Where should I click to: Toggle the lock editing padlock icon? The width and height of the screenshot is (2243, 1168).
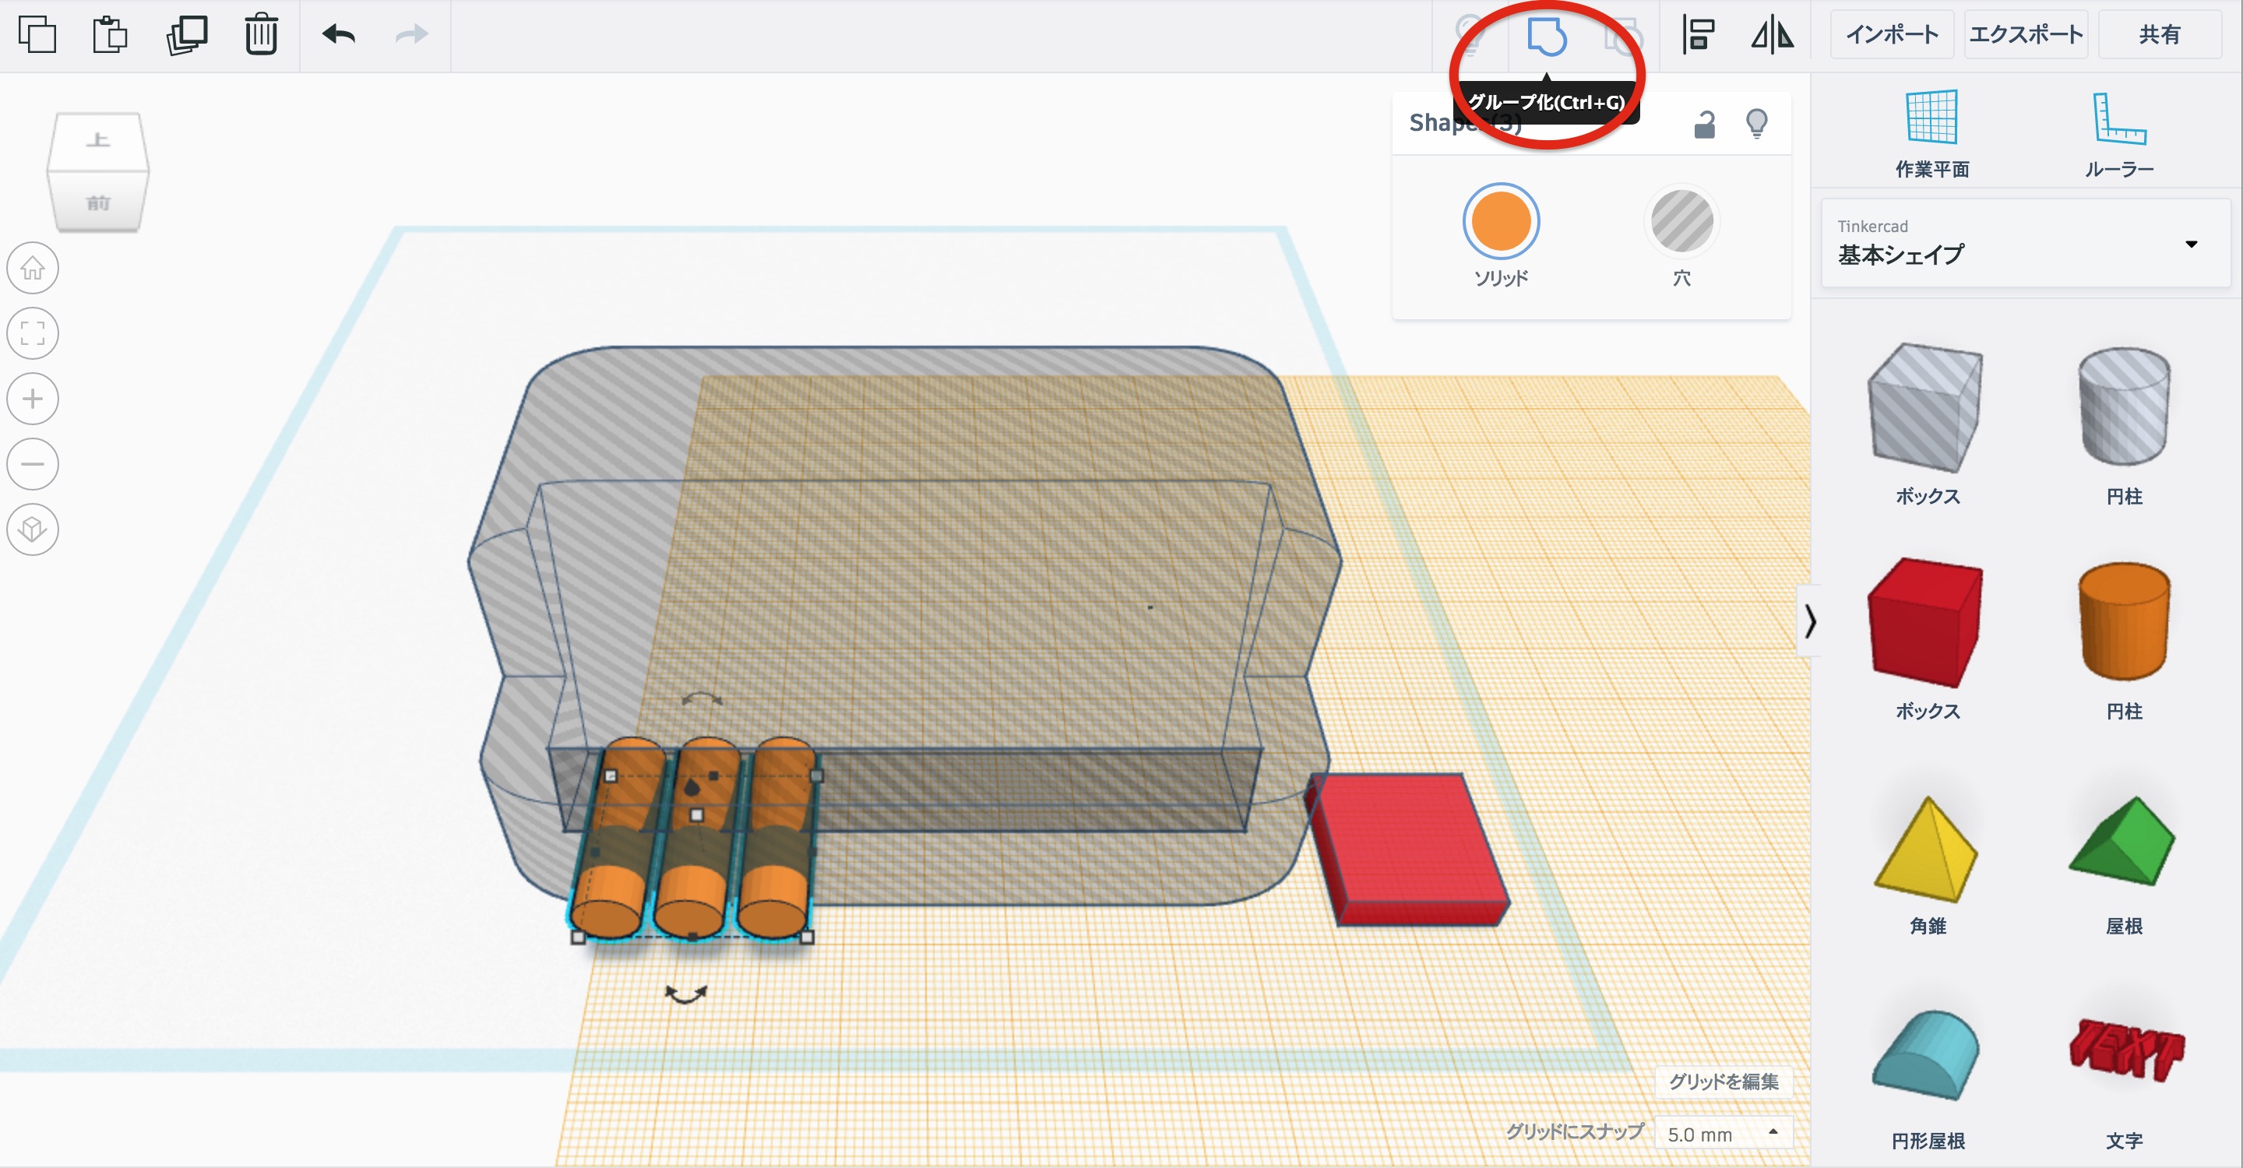pos(1704,125)
